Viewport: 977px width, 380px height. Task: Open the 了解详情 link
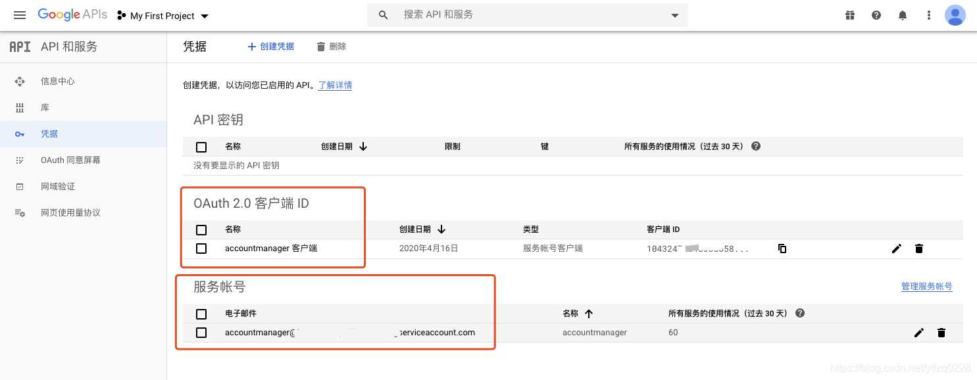pos(335,85)
